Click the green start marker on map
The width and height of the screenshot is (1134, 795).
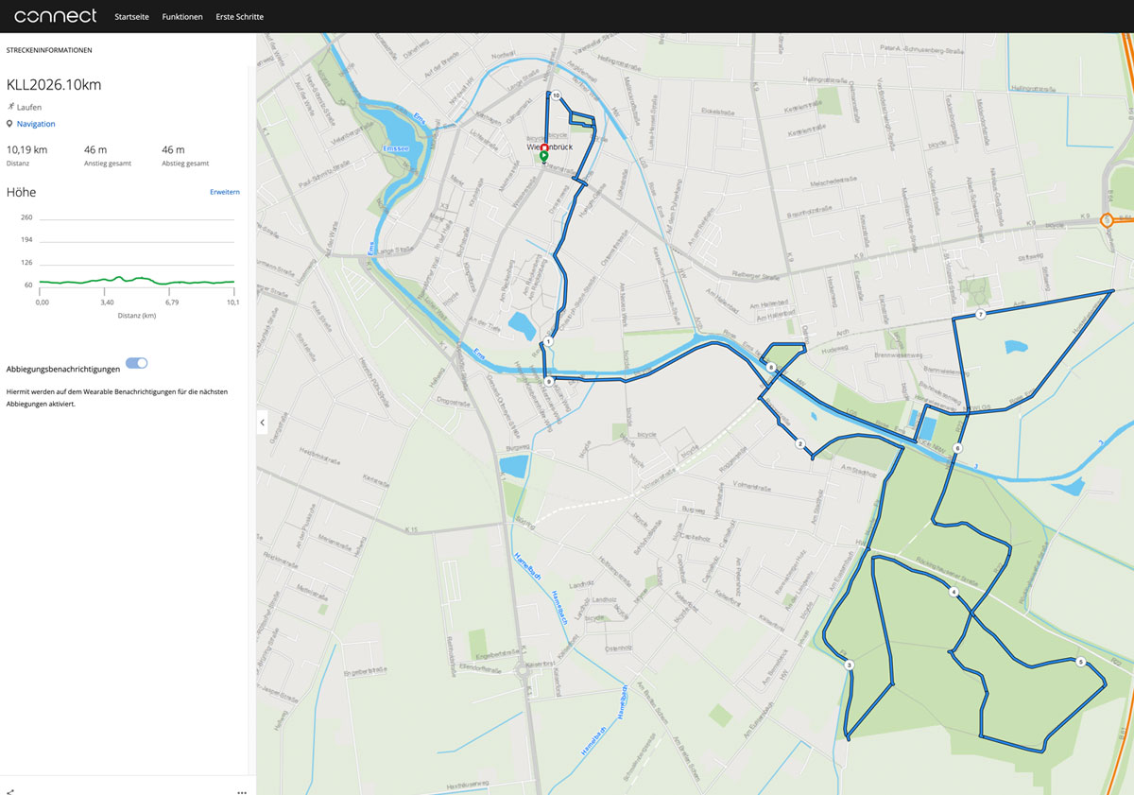coord(544,157)
